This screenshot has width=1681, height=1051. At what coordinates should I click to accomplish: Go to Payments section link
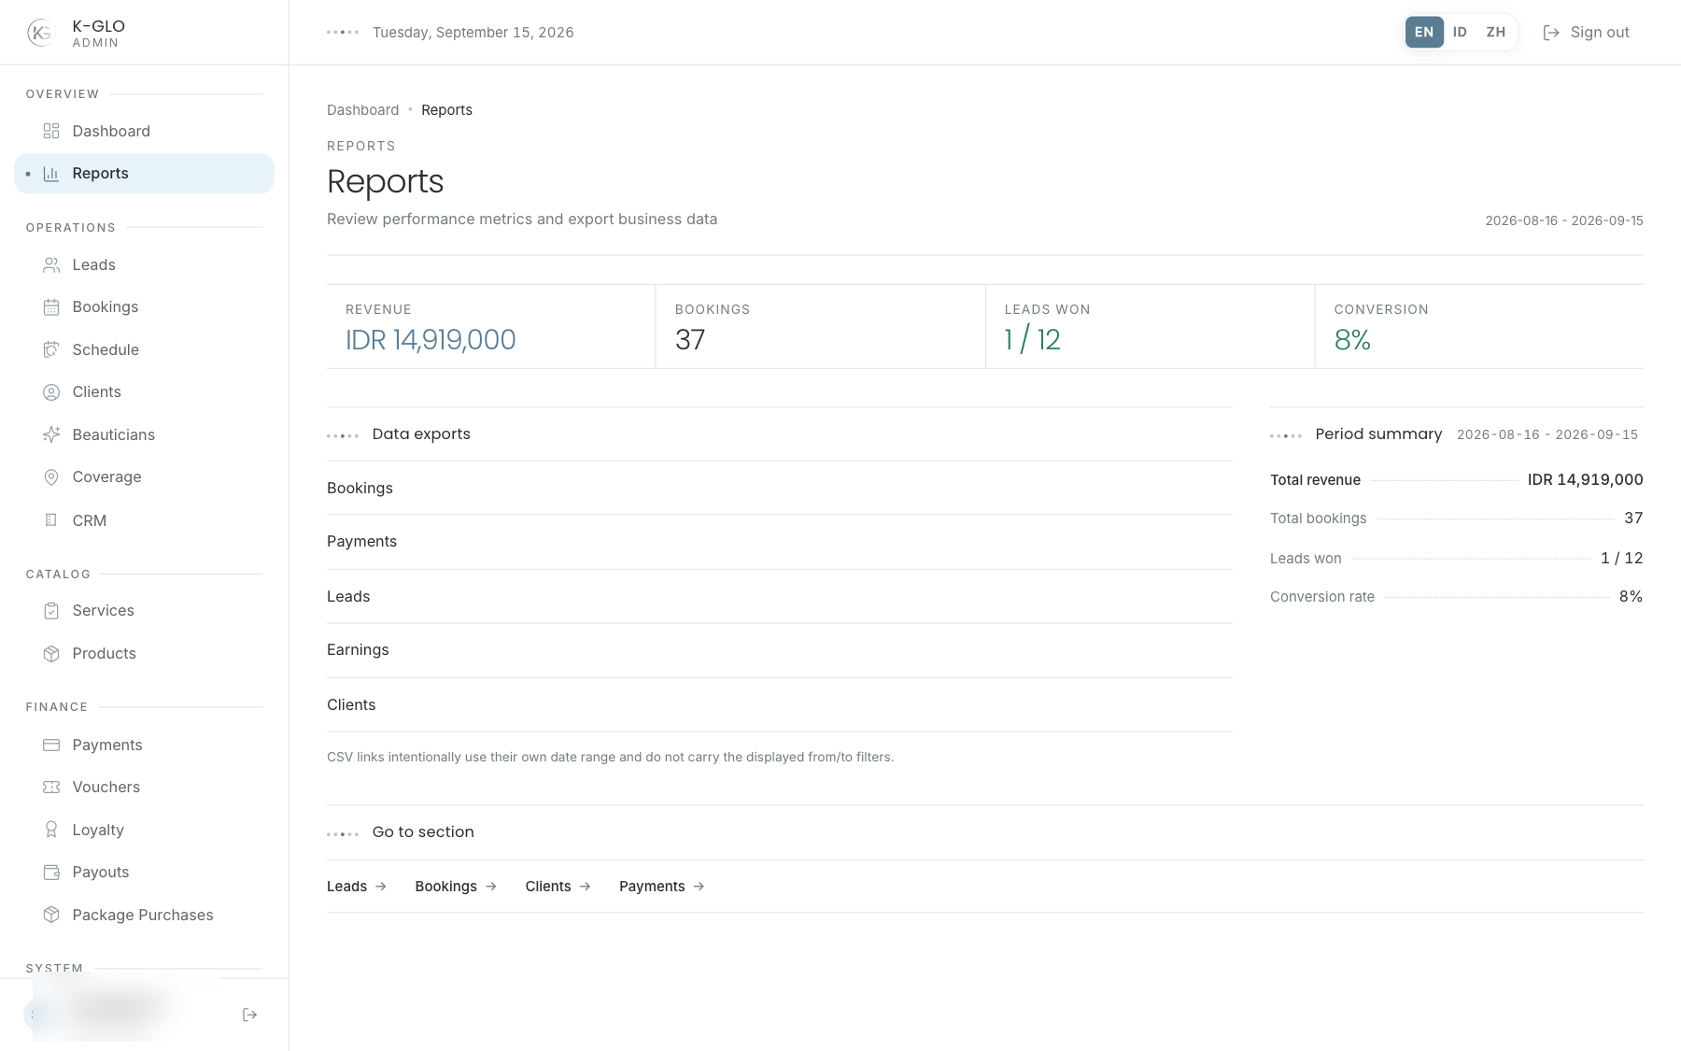[662, 887]
